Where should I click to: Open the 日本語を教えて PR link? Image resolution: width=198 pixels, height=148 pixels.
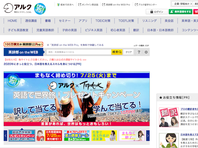(189, 135)
